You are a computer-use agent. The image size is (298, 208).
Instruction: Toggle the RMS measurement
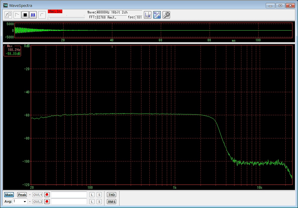click(x=111, y=202)
